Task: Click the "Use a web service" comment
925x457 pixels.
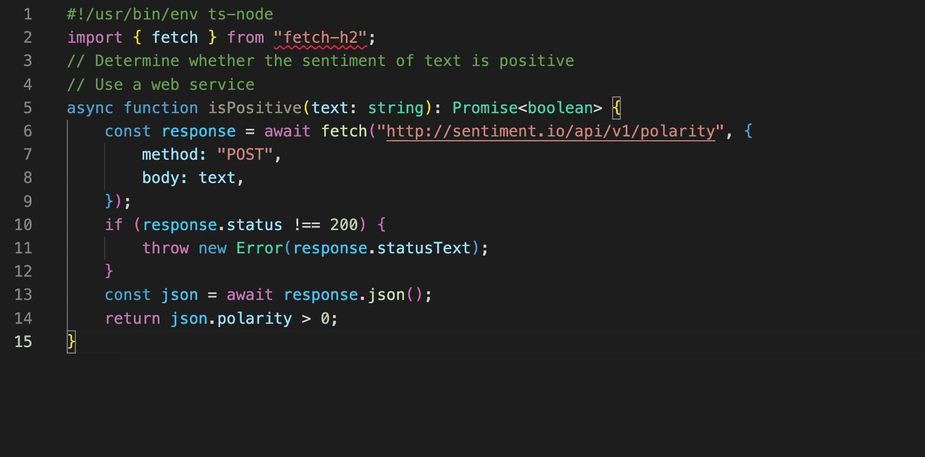Action: coord(160,84)
